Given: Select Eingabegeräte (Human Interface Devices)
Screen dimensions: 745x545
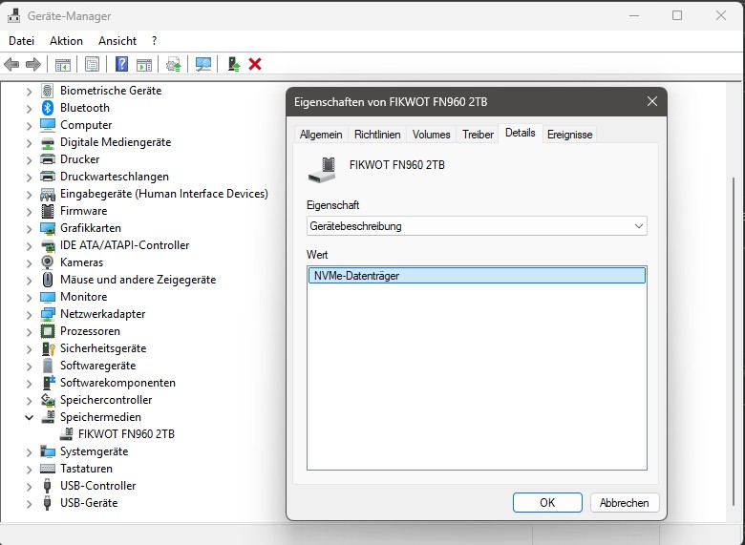Looking at the screenshot, I should [x=164, y=194].
